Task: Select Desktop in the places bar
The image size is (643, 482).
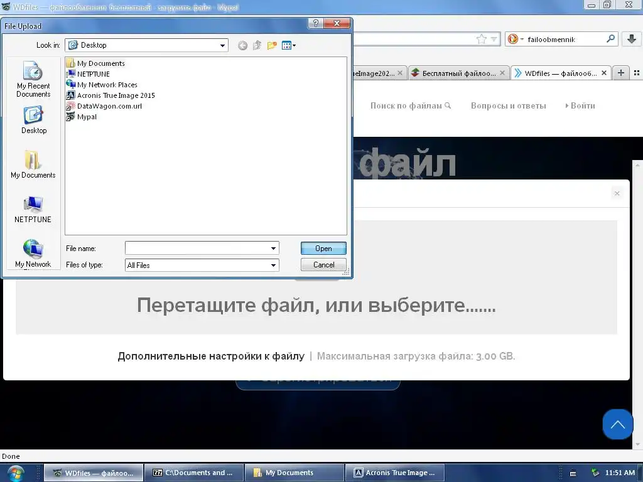Action: pos(34,120)
